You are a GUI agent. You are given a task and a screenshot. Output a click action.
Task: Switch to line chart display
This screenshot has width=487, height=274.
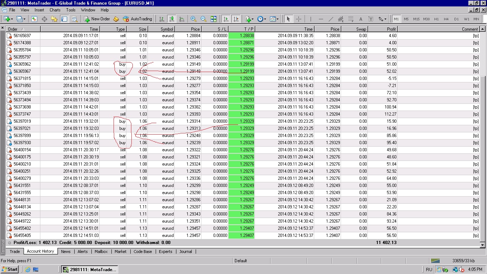(182, 19)
